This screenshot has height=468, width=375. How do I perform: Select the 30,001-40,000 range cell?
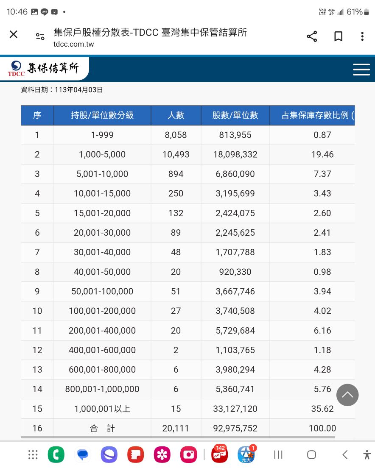[x=102, y=252]
